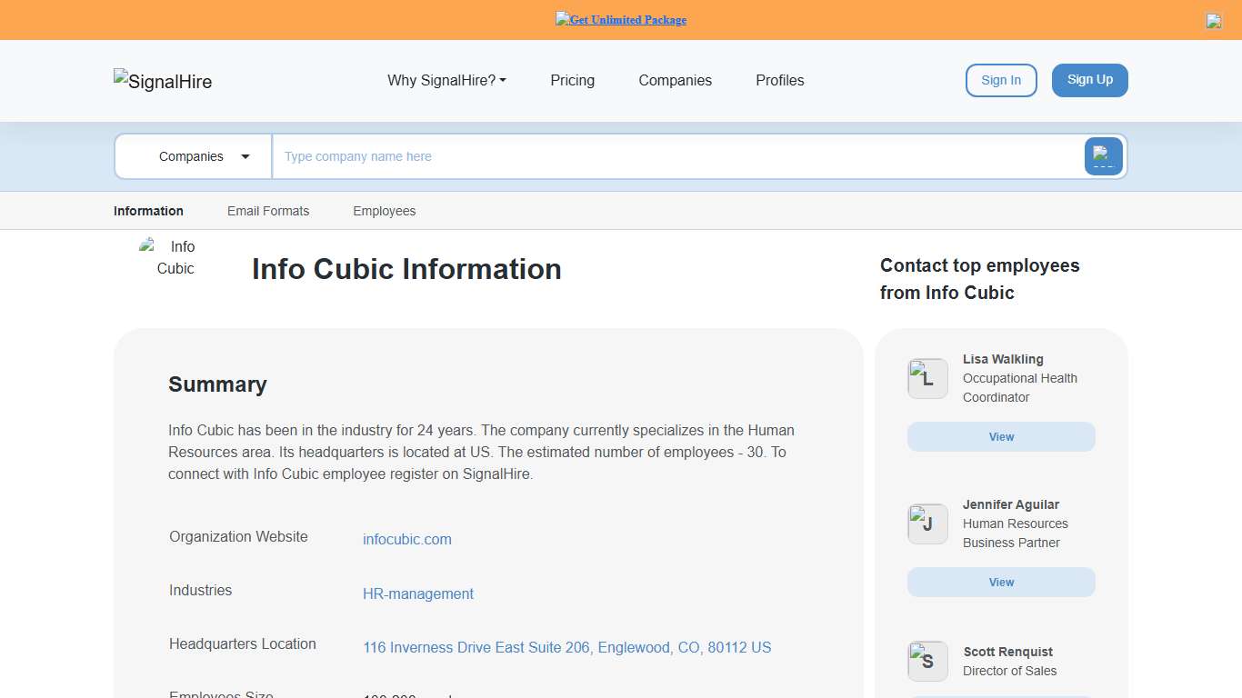Click the HR-management industry link
Viewport: 1242px width, 698px height.
coord(418,593)
